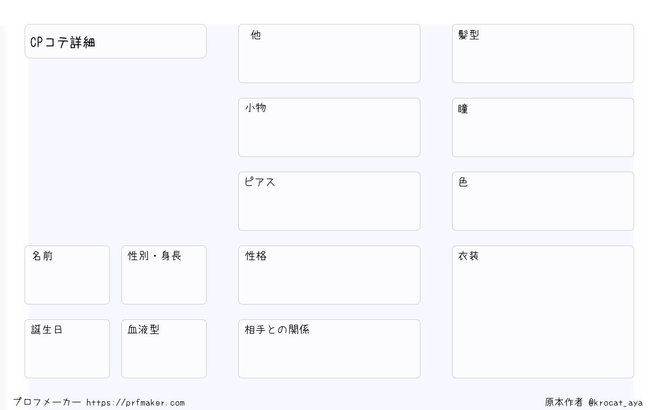Image resolution: width=656 pixels, height=410 pixels.
Task: Select the 他 text box
Action: (329, 54)
